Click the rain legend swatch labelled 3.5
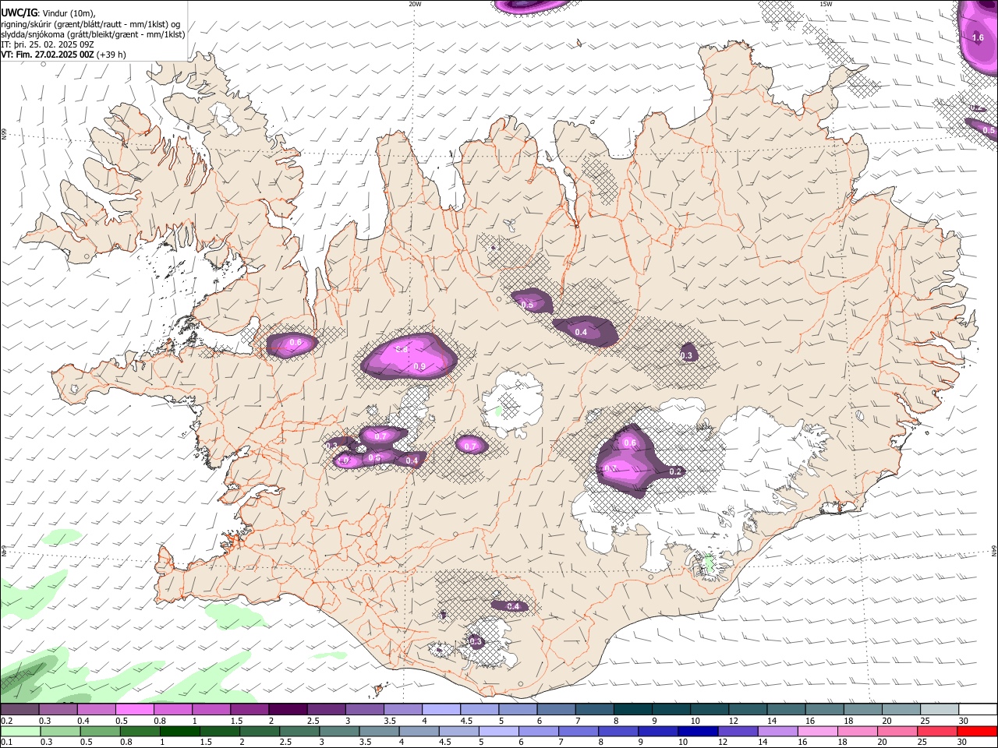 click(x=380, y=731)
